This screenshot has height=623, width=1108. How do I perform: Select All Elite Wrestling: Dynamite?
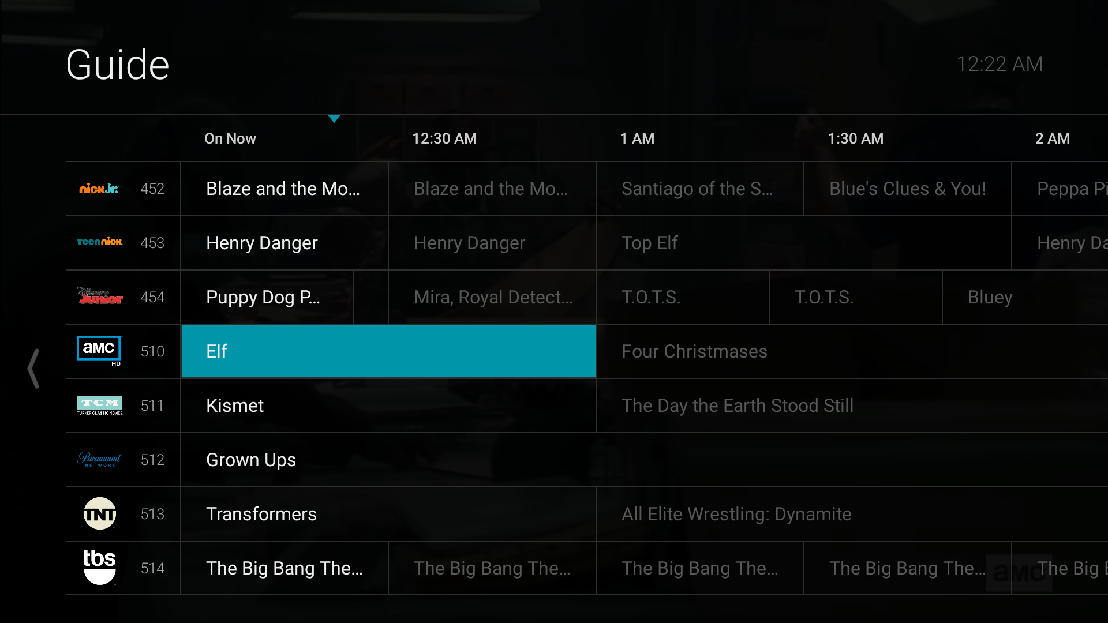[x=736, y=514]
